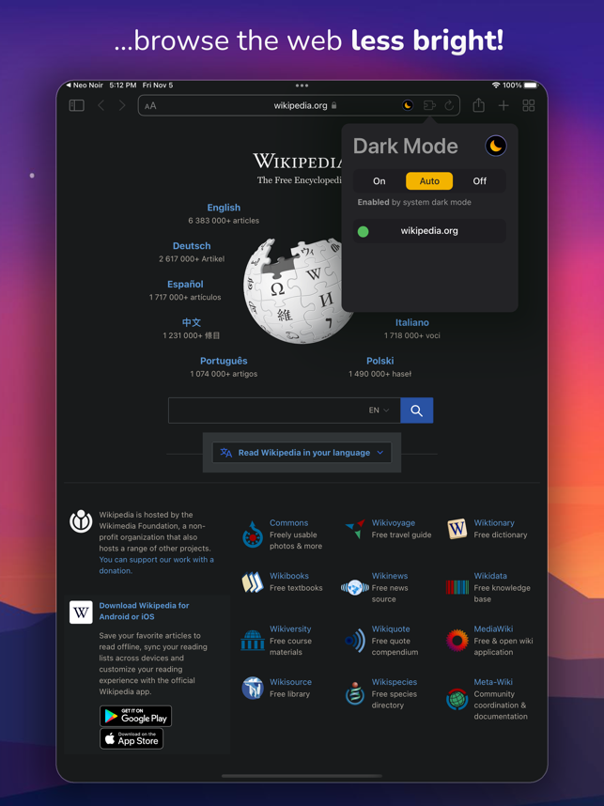Open the Português Wikipedia link
The height and width of the screenshot is (806, 604).
224,361
